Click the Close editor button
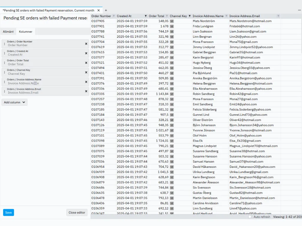This screenshot has width=302, height=226. coord(77,212)
